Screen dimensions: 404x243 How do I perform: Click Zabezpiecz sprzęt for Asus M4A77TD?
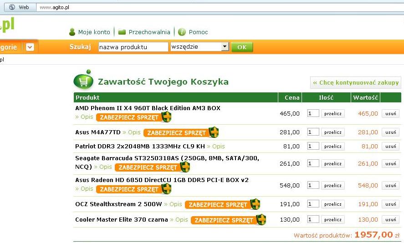(x=176, y=133)
